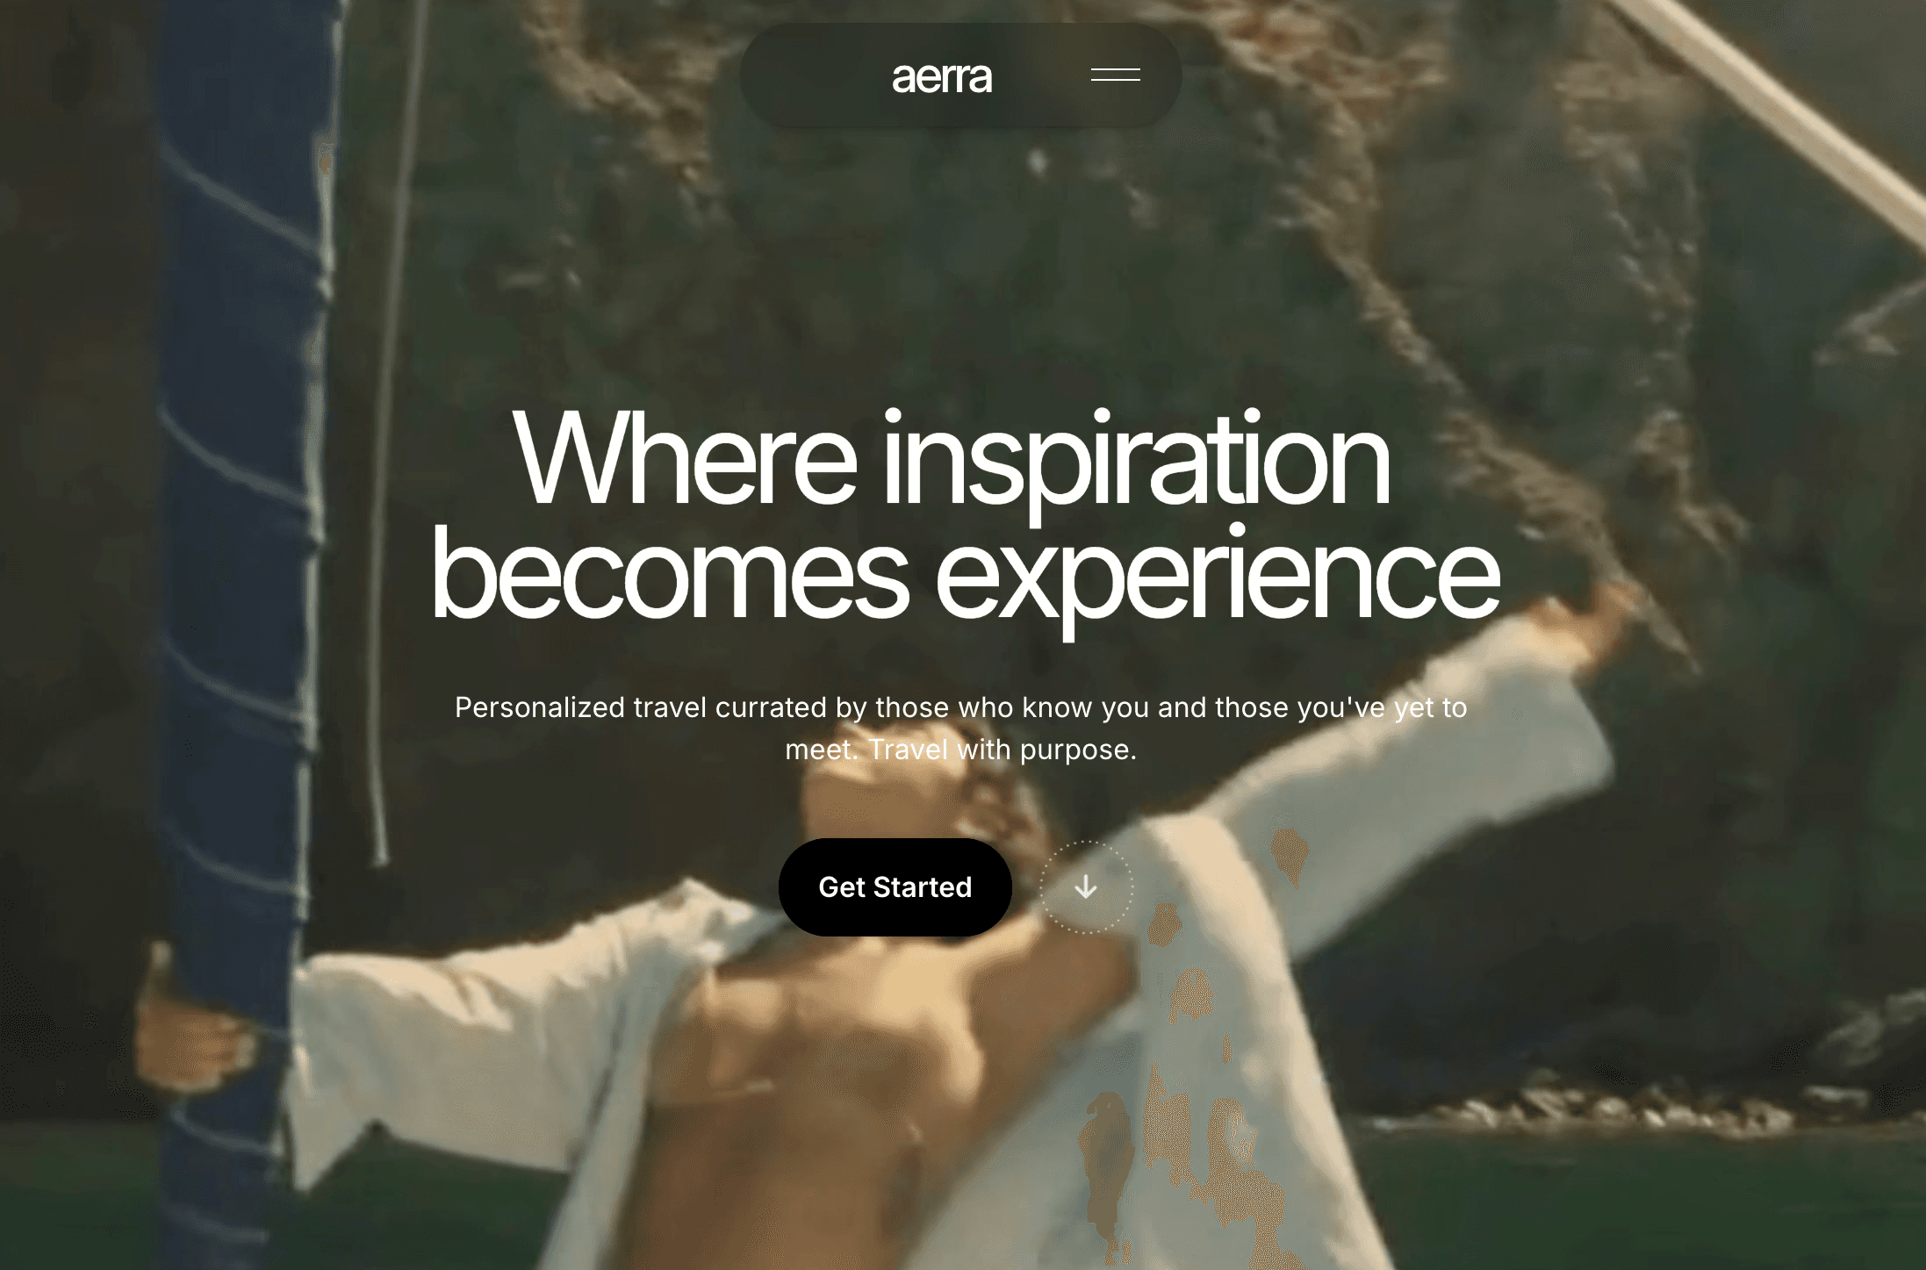Click the empty left area of navigation pill
The height and width of the screenshot is (1270, 1926).
(x=812, y=75)
